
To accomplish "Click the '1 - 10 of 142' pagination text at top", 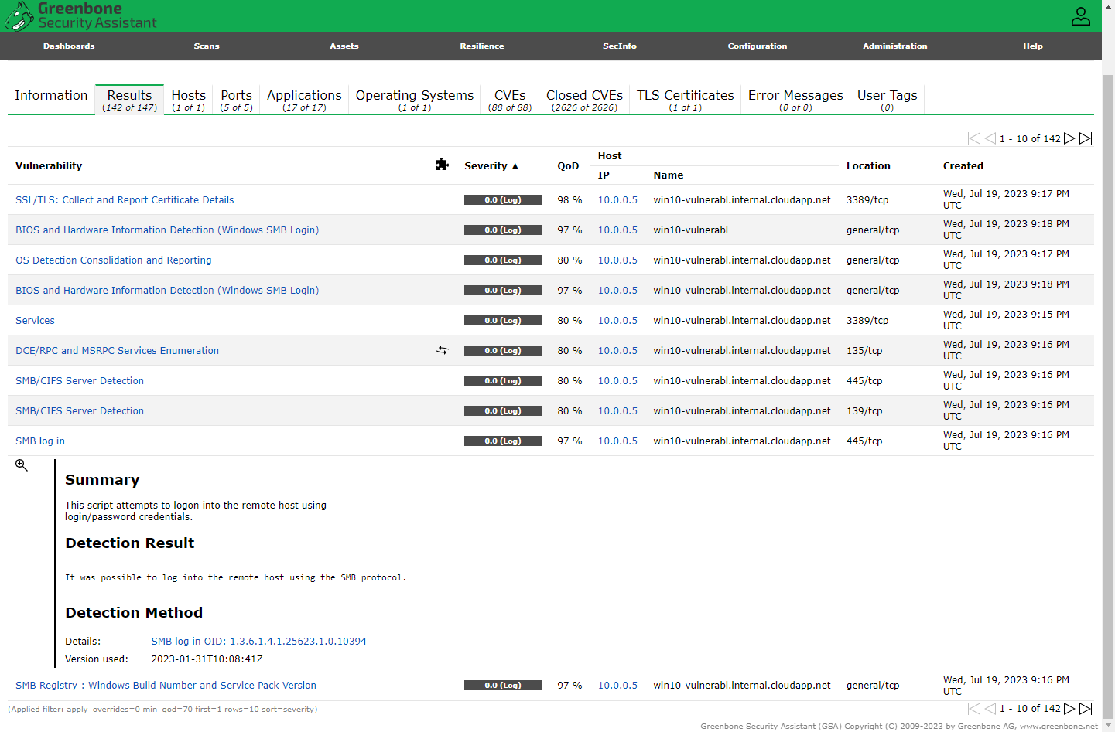I will [1030, 138].
